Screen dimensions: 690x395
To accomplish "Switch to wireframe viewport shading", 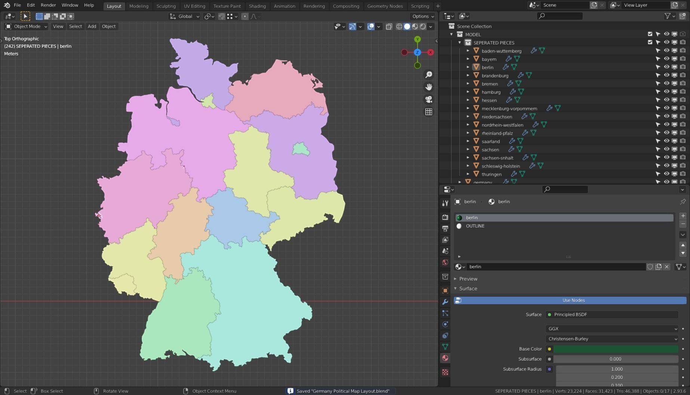I will (399, 27).
